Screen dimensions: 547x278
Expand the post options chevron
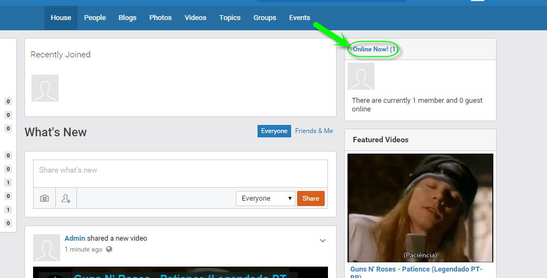[x=323, y=240]
